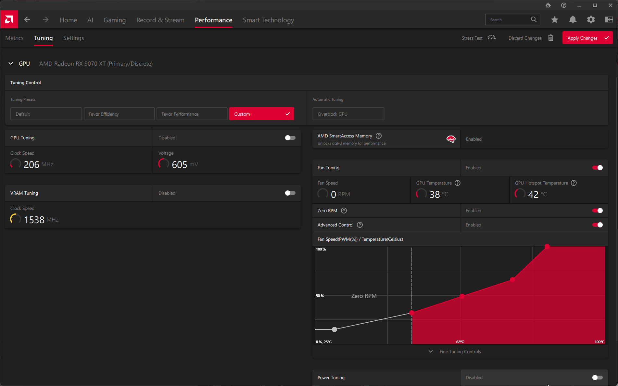Open the bug report icon

tap(548, 5)
